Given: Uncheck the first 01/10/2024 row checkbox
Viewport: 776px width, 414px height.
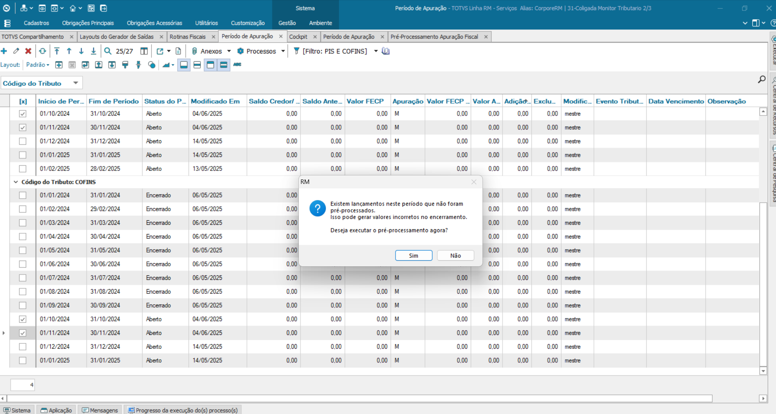Looking at the screenshot, I should tap(23, 114).
